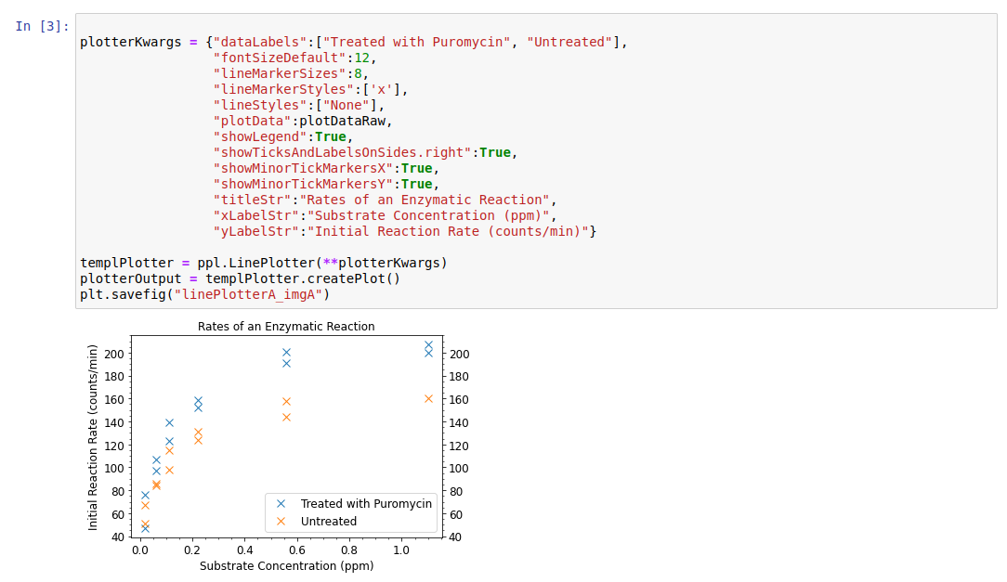Click the "titleStr" key in the code

[x=253, y=200]
